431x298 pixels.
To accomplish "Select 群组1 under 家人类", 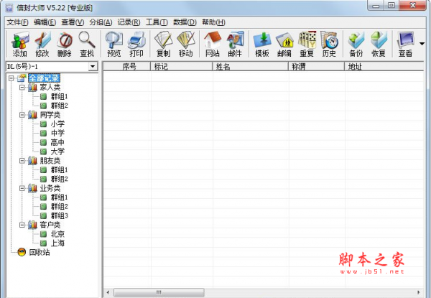I will (x=59, y=96).
